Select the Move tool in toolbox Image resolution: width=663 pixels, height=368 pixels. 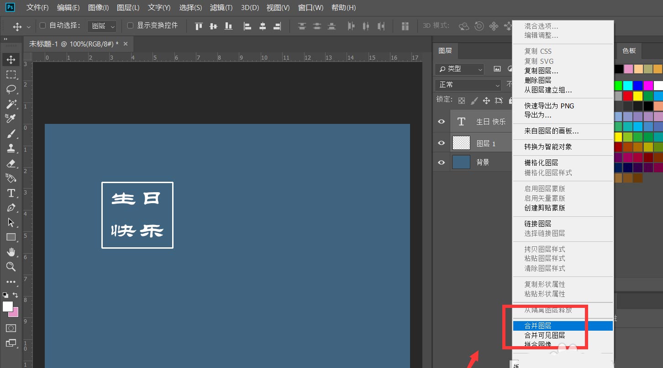11,59
